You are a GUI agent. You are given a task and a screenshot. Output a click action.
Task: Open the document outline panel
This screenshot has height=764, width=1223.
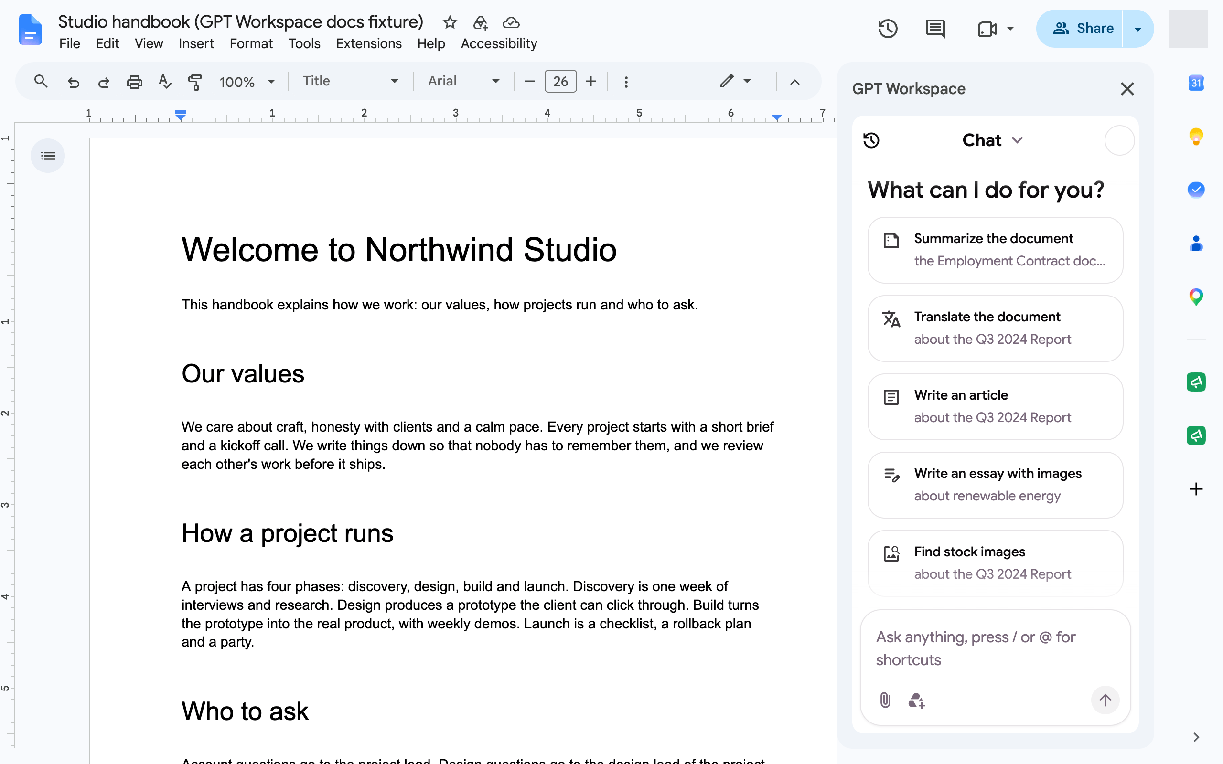point(48,156)
